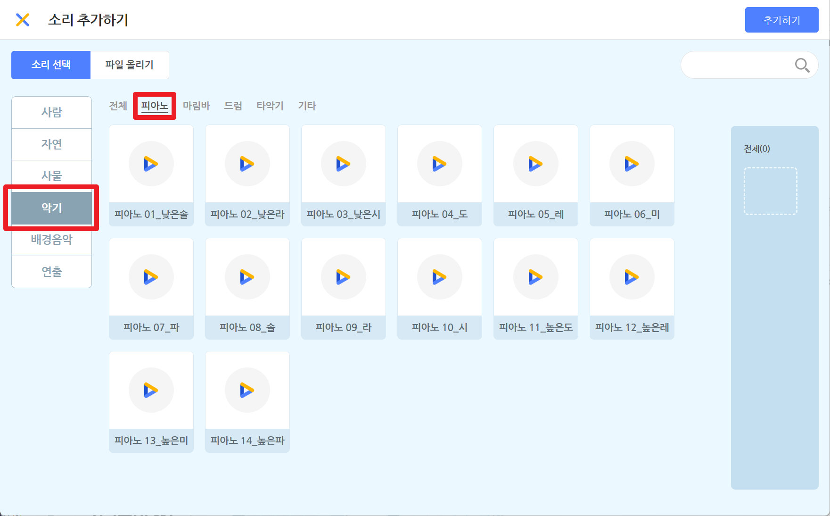
Task: Choose the 드럼 subcategory filter
Action: coord(233,106)
